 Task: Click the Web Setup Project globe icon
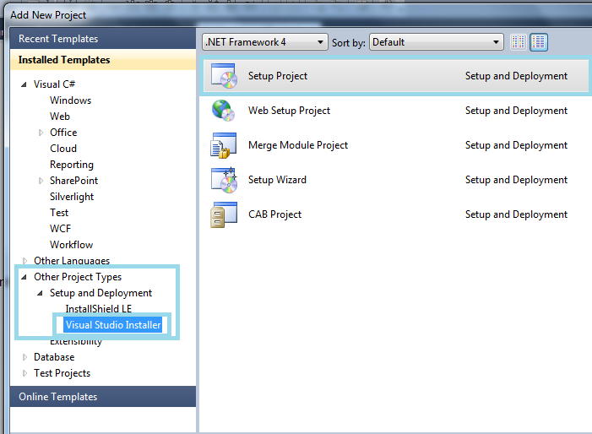coord(223,111)
